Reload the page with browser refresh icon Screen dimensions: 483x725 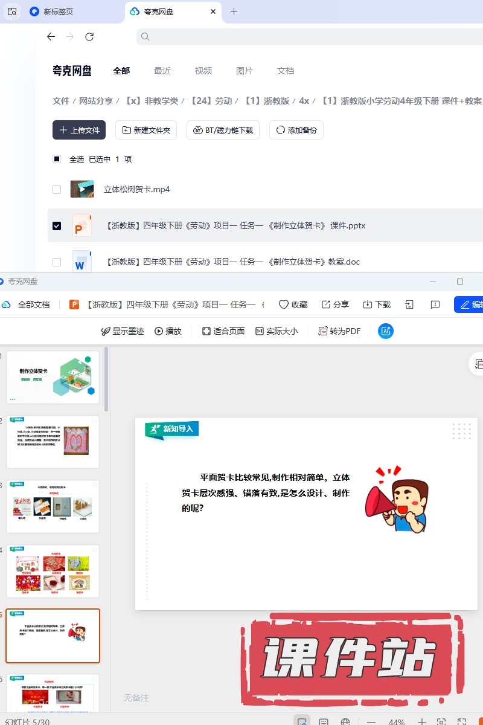[89, 37]
